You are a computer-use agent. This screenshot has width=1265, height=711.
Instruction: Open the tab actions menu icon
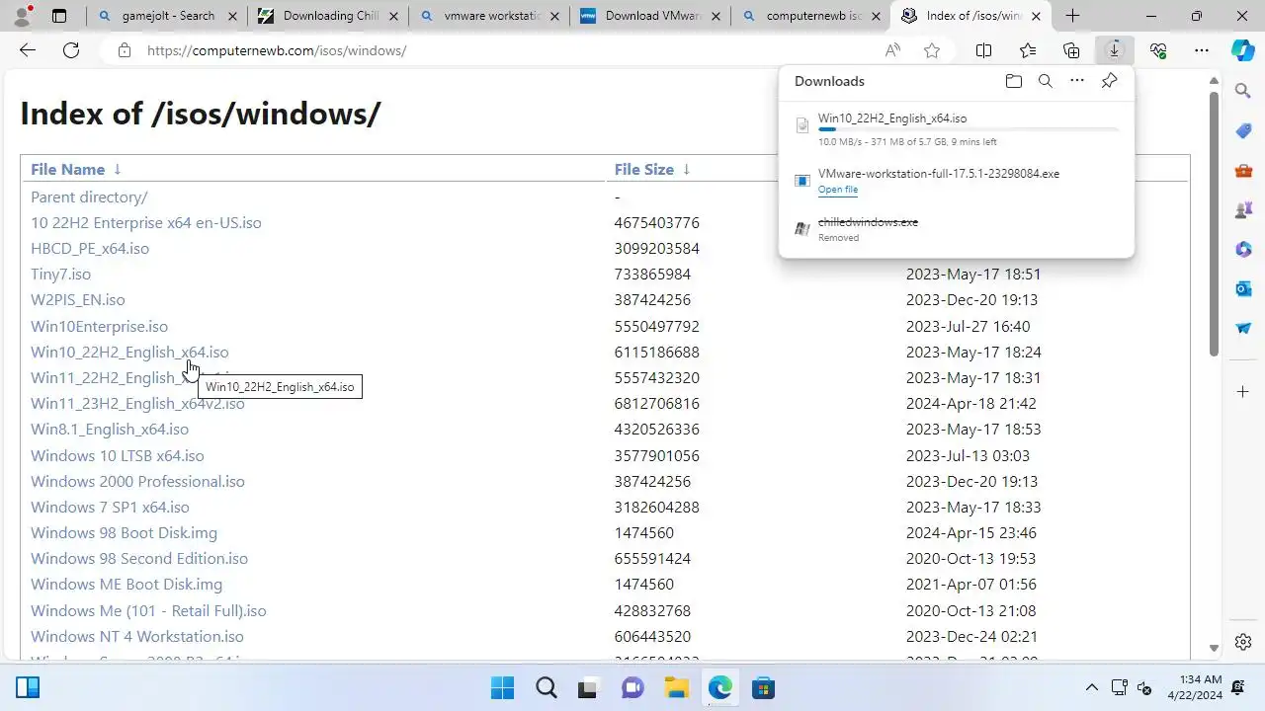point(59,16)
